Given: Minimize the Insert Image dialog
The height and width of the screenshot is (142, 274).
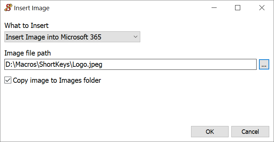Looking at the screenshot, I should [214, 8].
